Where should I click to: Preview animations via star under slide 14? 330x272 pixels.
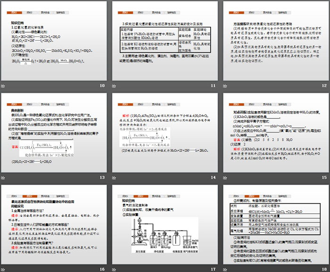[115, 177]
